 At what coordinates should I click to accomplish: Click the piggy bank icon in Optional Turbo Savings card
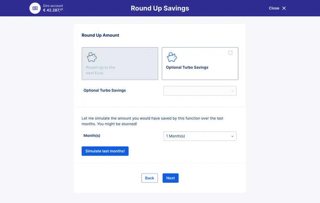coord(172,57)
